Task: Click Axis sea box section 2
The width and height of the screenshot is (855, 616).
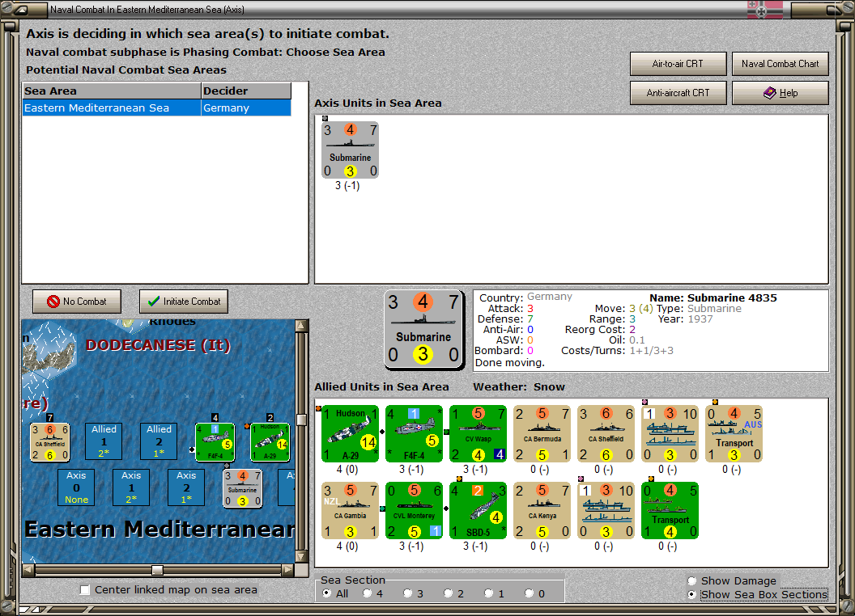Action: click(186, 487)
